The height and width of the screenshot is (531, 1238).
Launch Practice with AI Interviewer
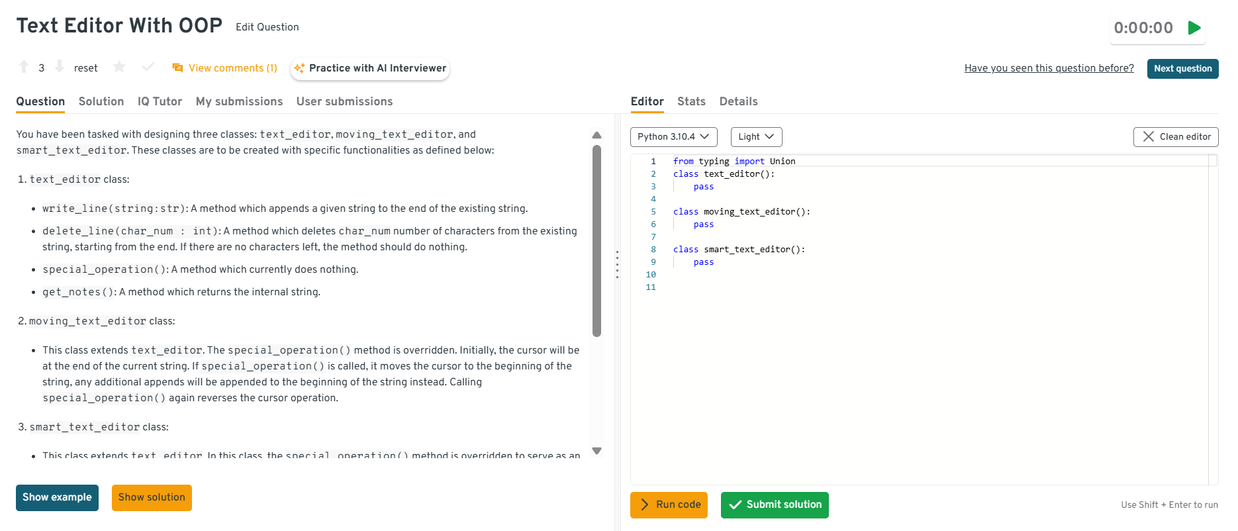pos(370,68)
